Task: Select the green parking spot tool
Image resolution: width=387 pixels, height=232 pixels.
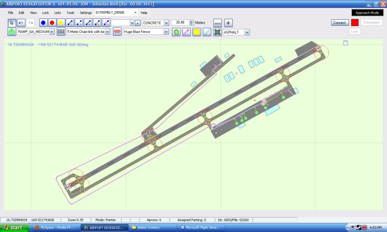Action: (12, 32)
